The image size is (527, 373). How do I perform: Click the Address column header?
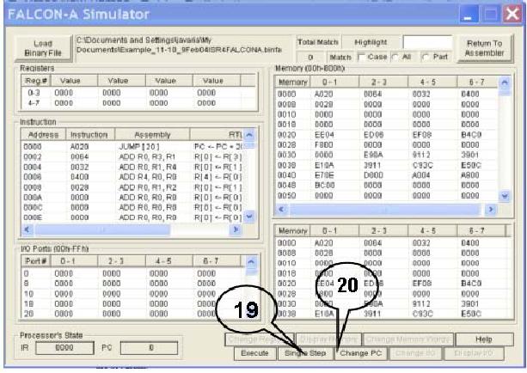pyautogui.click(x=43, y=135)
